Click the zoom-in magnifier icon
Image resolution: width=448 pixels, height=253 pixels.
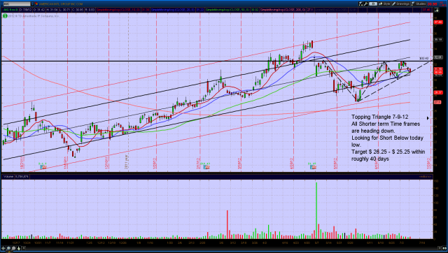pos(8,248)
